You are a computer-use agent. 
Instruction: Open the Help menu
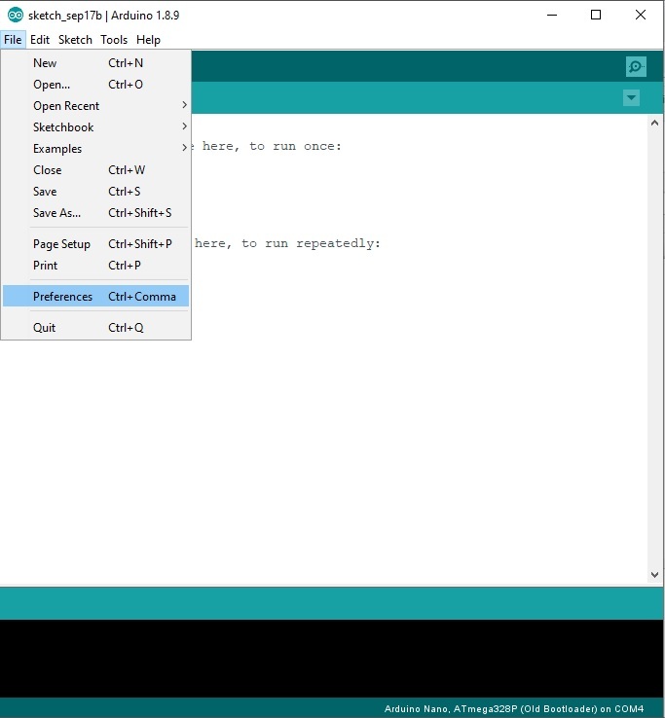click(148, 40)
